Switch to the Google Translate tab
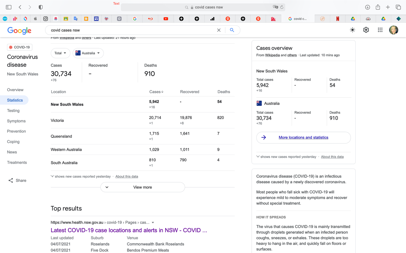 pyautogui.click(x=76, y=19)
